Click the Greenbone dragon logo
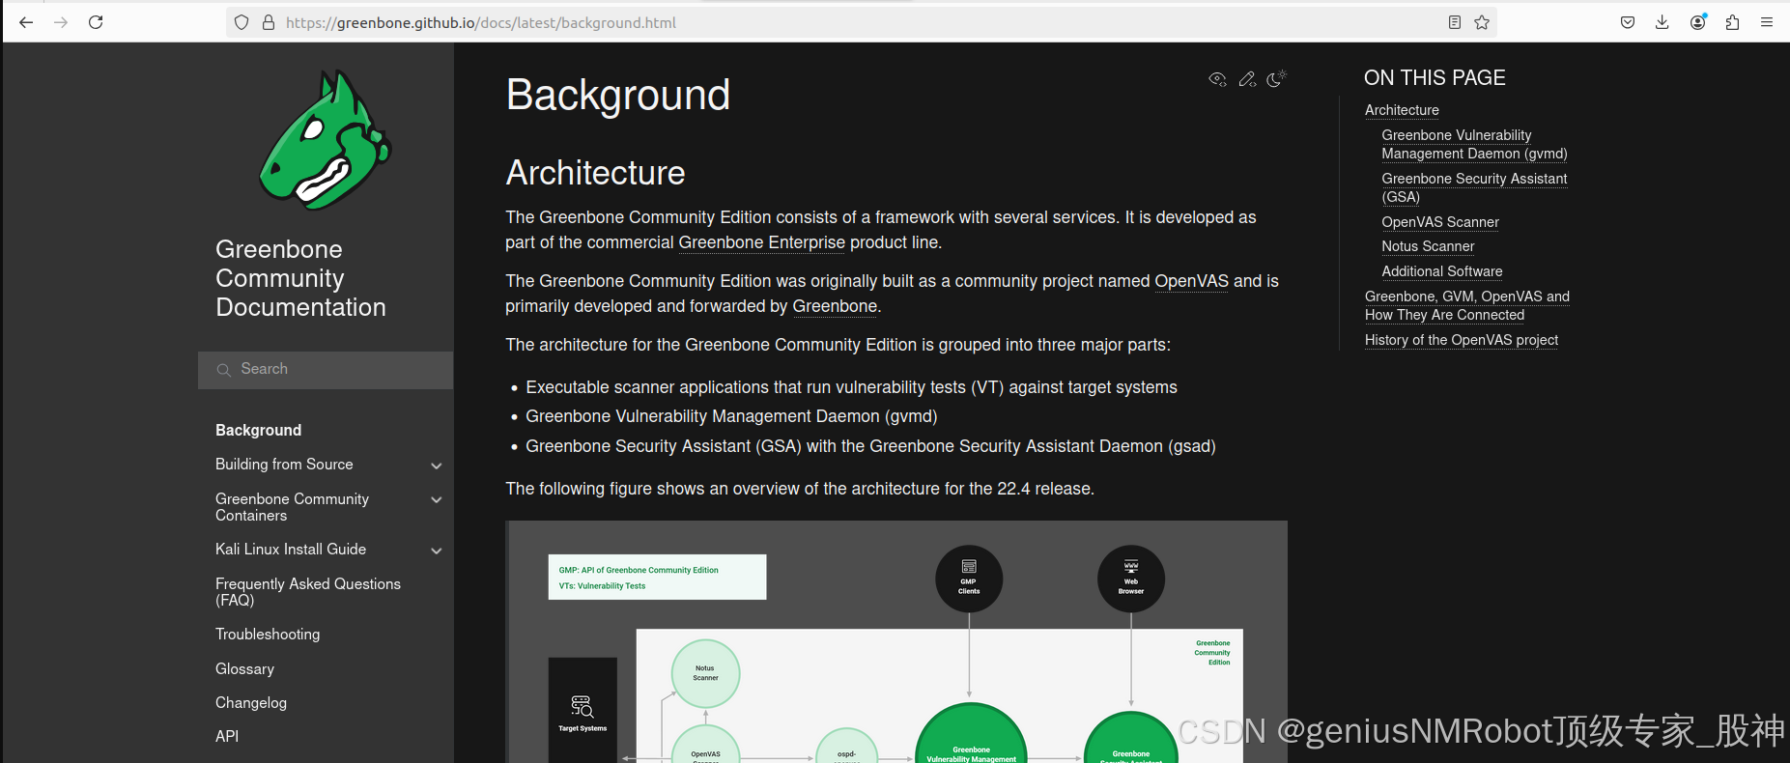1790x763 pixels. click(x=325, y=140)
